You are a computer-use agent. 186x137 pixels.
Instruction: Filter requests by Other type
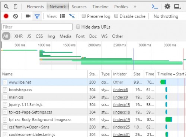click(x=118, y=36)
